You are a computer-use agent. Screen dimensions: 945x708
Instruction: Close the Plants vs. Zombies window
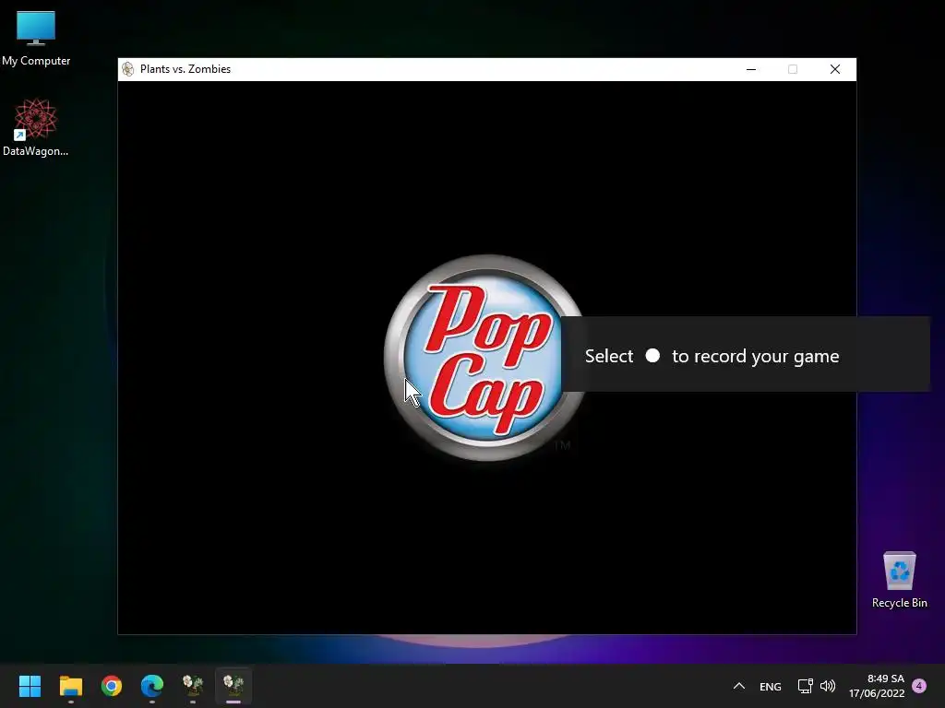pos(834,69)
